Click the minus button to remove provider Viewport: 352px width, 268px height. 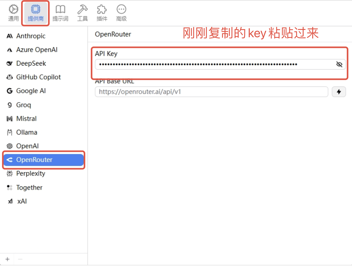coord(20,259)
